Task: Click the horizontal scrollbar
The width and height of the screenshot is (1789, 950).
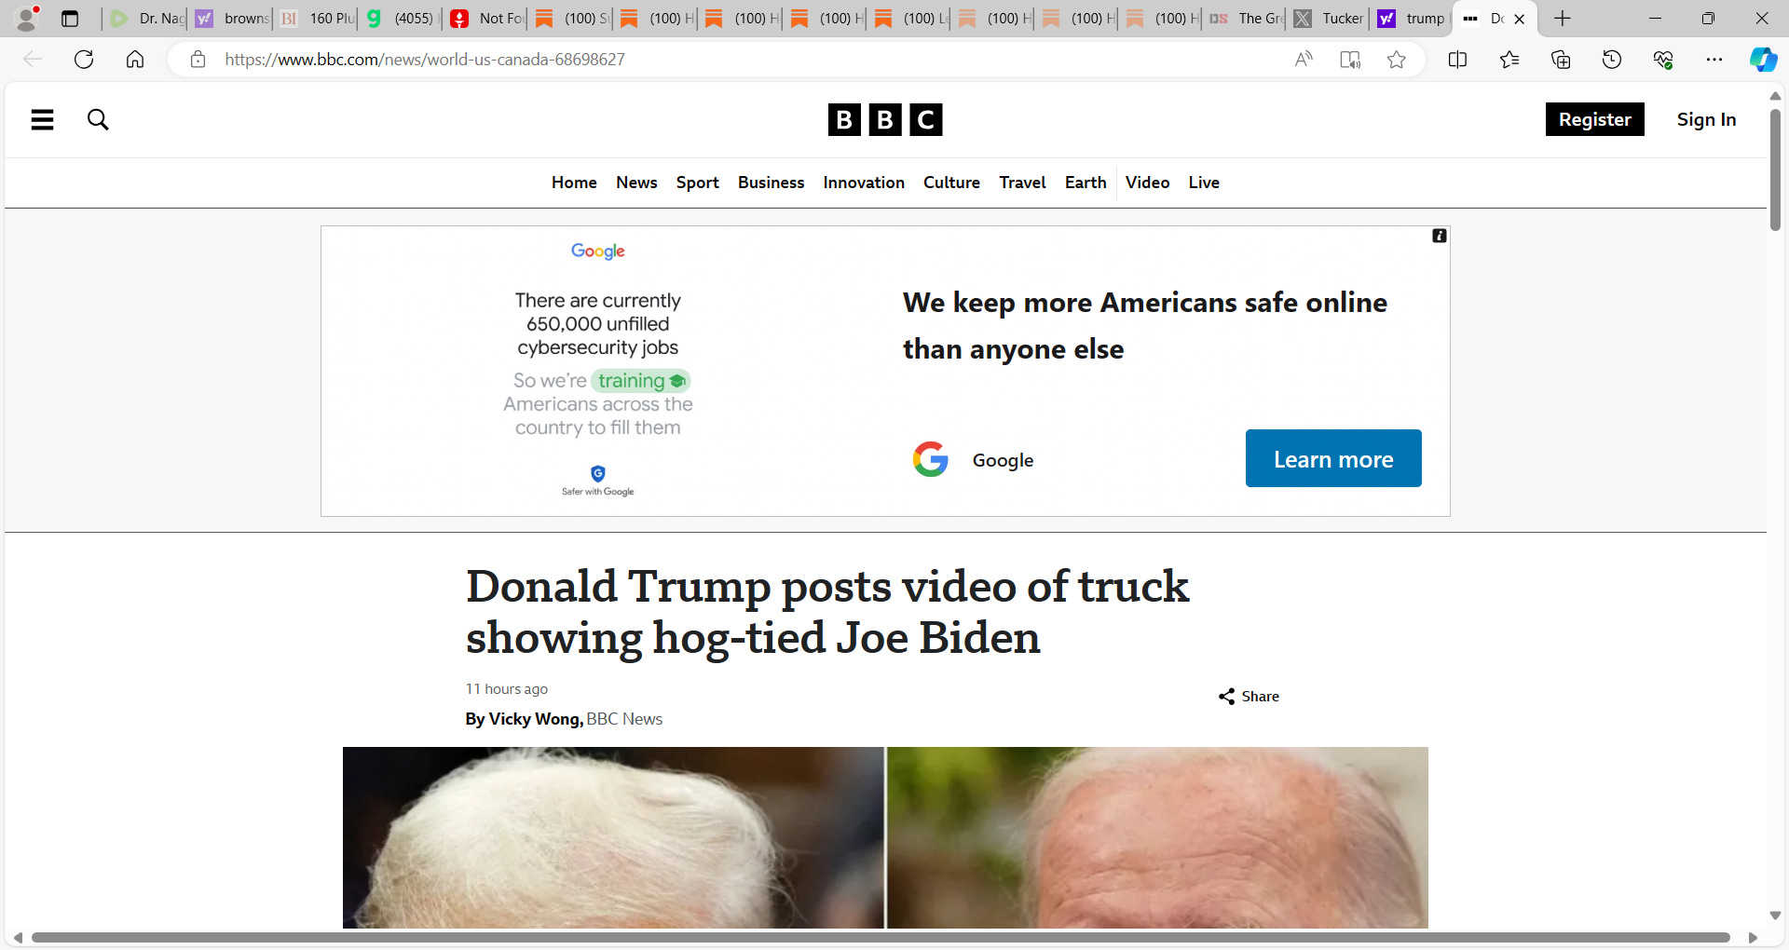Action: (x=881, y=938)
